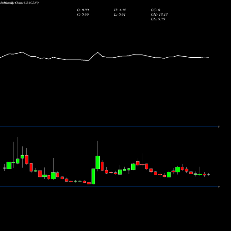
Task: Click the last candlestick on the chart
Action: click(209, 175)
